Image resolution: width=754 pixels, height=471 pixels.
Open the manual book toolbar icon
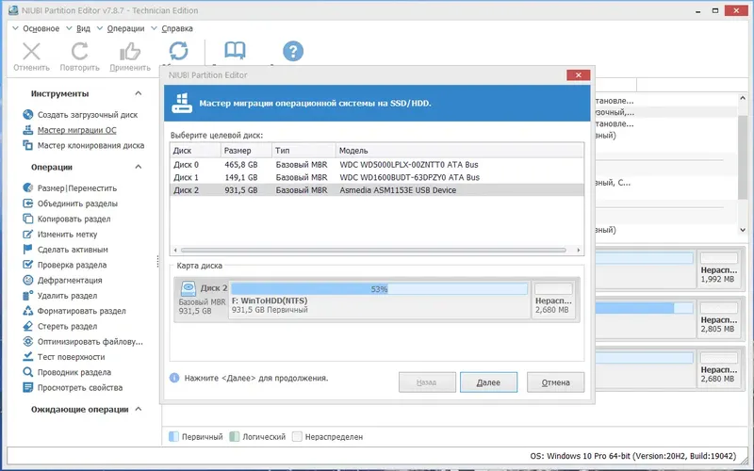point(235,51)
